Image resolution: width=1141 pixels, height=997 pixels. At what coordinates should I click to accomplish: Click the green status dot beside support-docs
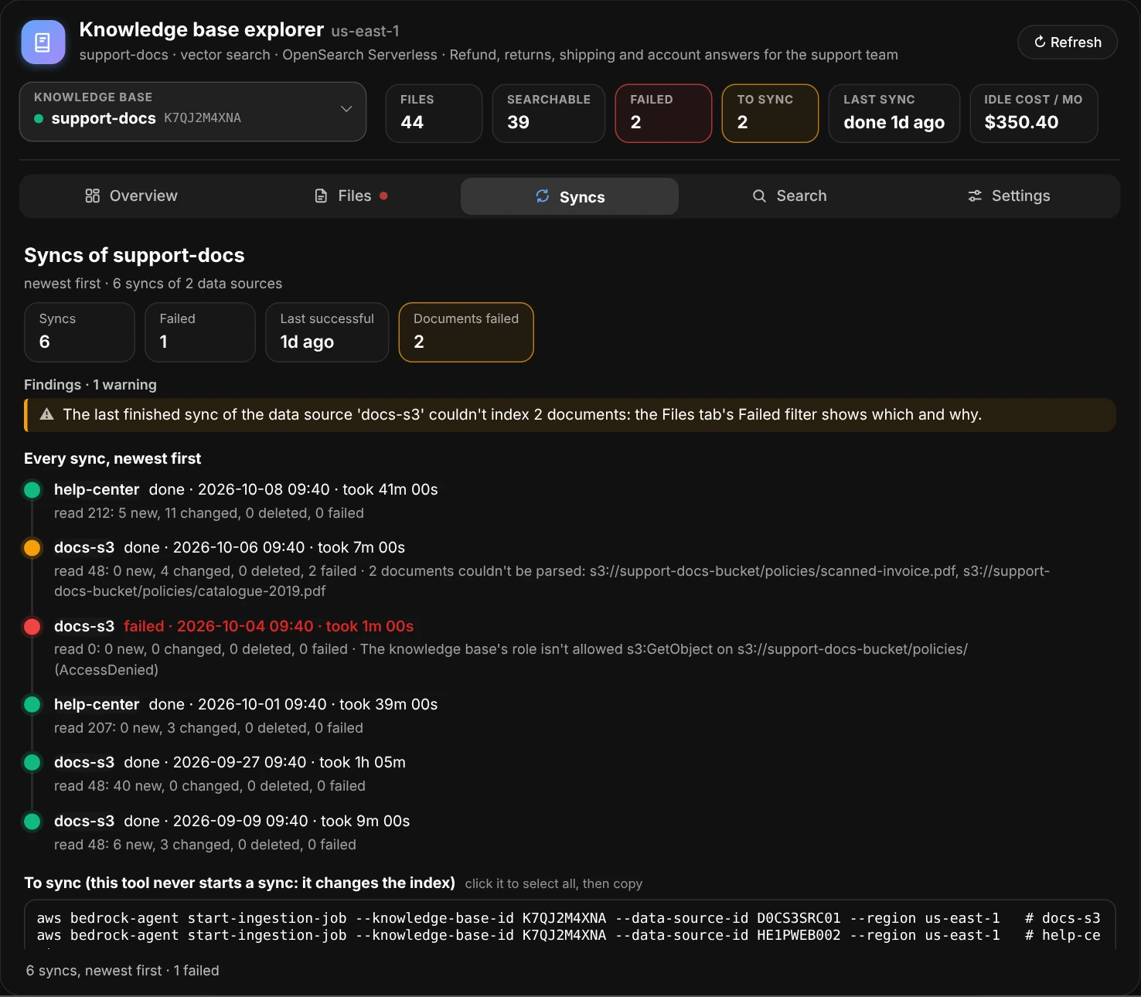pyautogui.click(x=39, y=118)
